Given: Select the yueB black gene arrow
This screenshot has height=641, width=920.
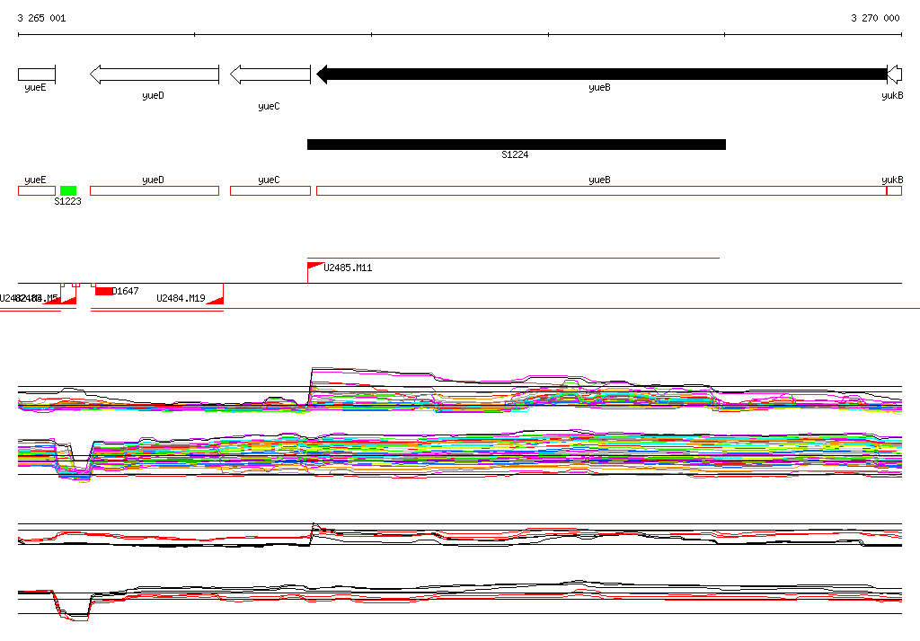Looking at the screenshot, I should [x=602, y=75].
